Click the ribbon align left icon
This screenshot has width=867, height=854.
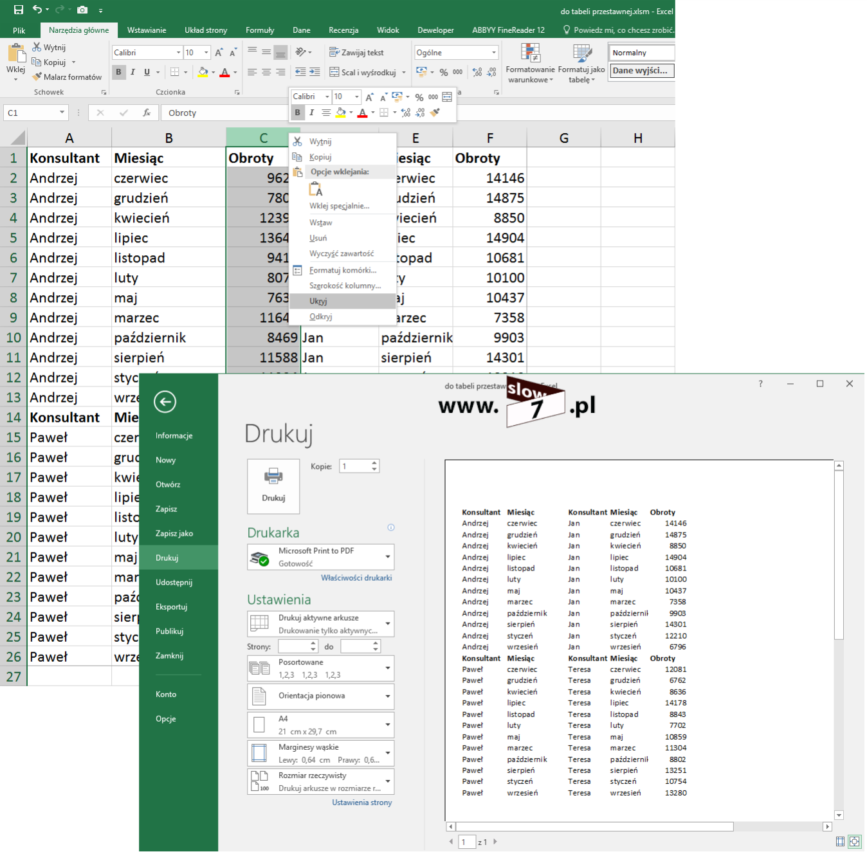pyautogui.click(x=252, y=73)
